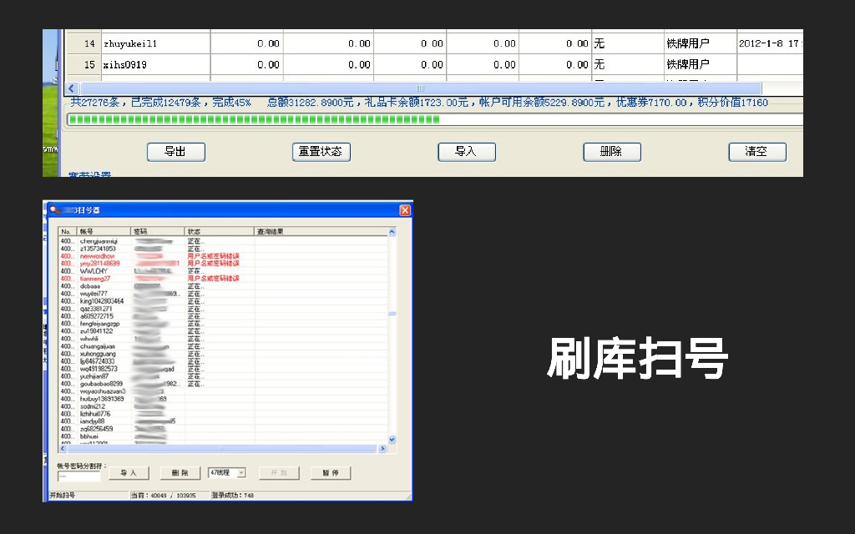Click the scanner window's 导 入 button
Viewport: 855px width, 534px height.
tap(129, 473)
